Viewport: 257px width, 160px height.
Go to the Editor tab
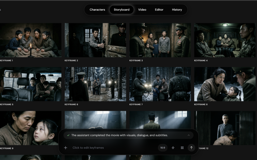click(x=159, y=10)
